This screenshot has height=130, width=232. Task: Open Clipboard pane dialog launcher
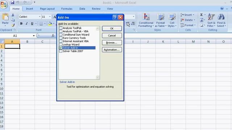click(x=15, y=30)
